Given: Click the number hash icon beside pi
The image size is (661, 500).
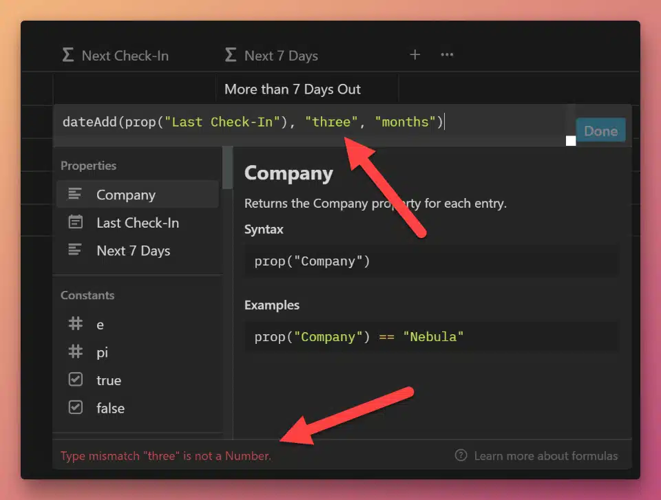Looking at the screenshot, I should point(76,351).
